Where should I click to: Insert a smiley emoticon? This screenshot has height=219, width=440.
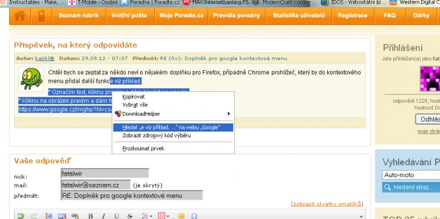click(181, 216)
